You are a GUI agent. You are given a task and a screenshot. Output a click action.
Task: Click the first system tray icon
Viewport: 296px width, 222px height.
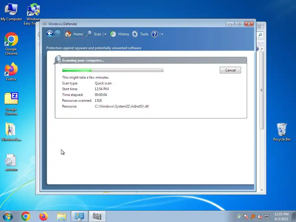pyautogui.click(x=239, y=217)
